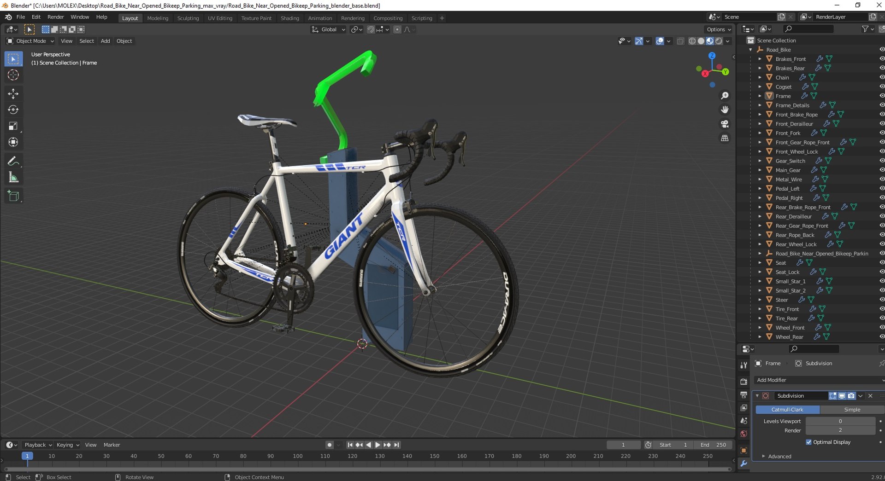Switch to the UV Editing workspace tab

pos(220,18)
